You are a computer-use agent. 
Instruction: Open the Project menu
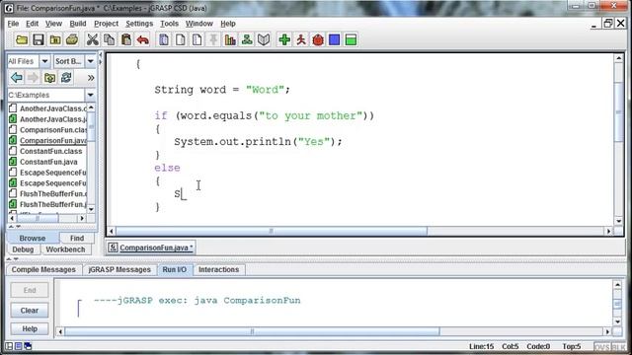(x=106, y=24)
